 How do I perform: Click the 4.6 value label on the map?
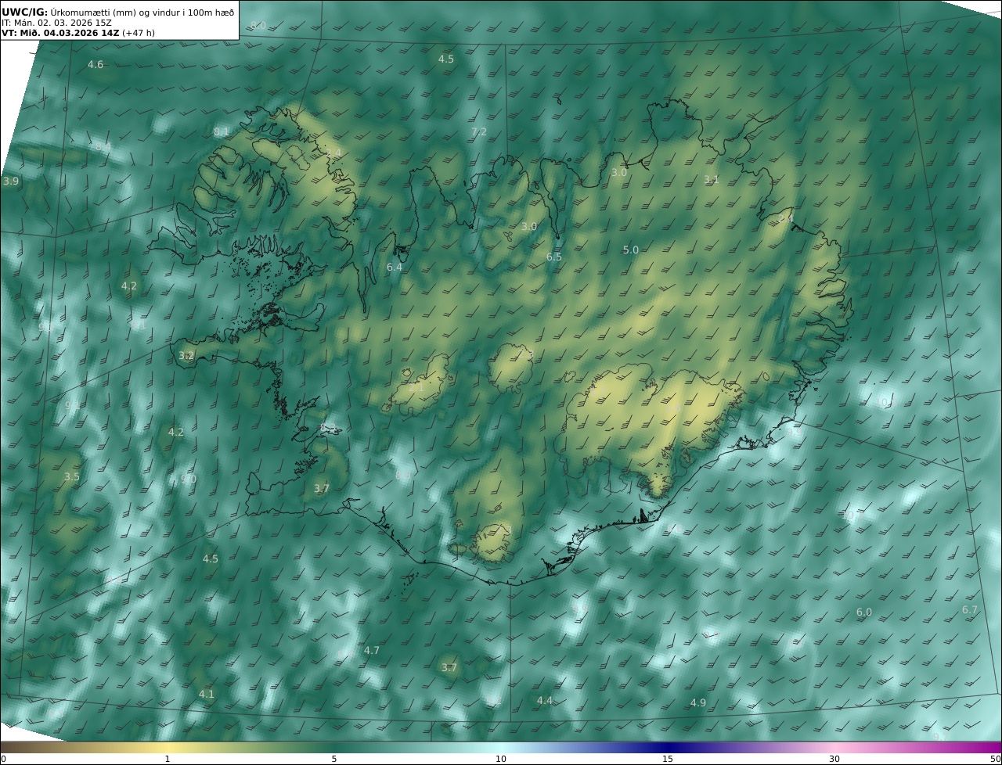(x=96, y=65)
